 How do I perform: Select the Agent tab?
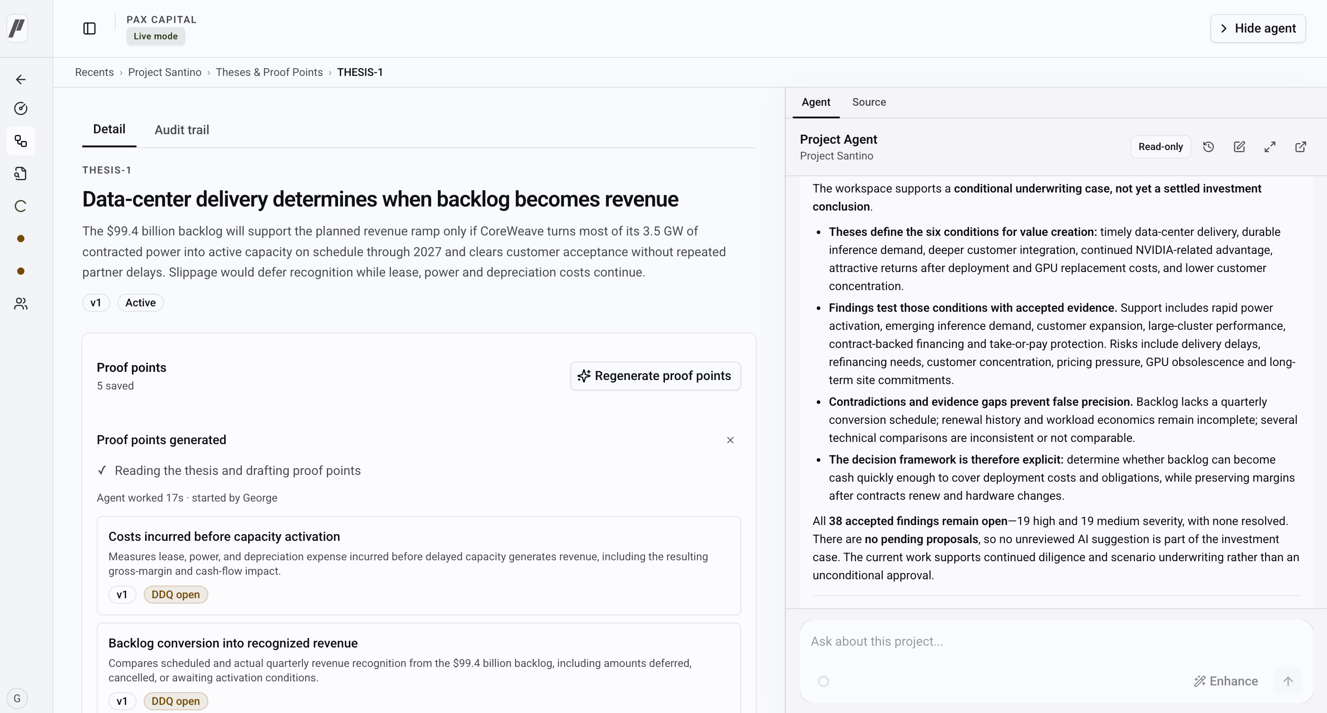pyautogui.click(x=816, y=102)
